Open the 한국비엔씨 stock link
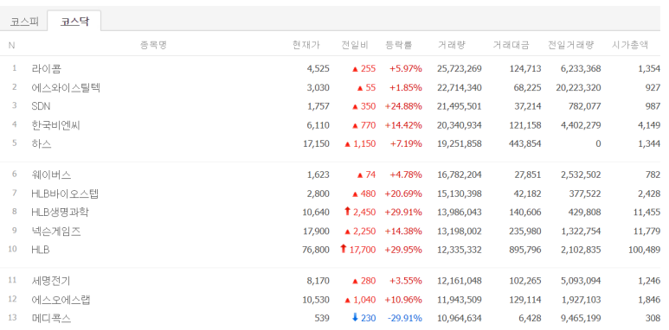The height and width of the screenshot is (330, 669). coord(56,125)
